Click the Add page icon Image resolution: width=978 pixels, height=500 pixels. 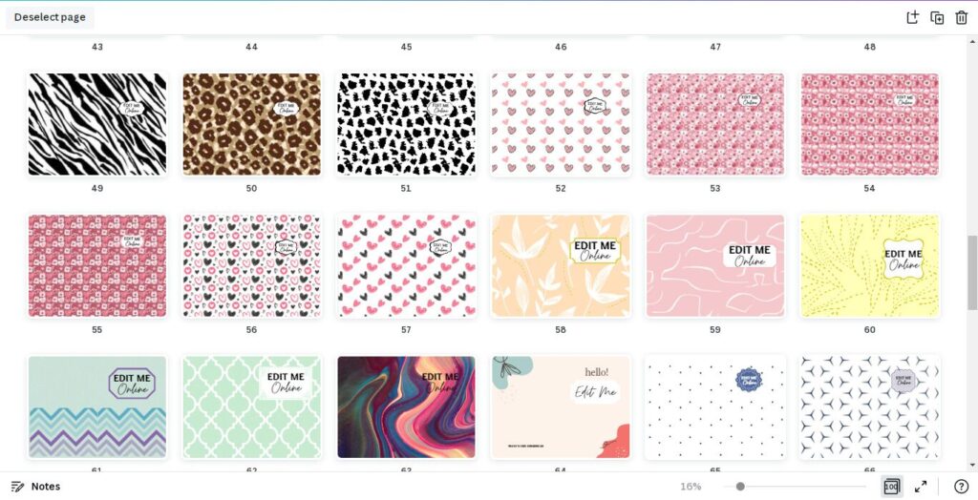pyautogui.click(x=912, y=17)
